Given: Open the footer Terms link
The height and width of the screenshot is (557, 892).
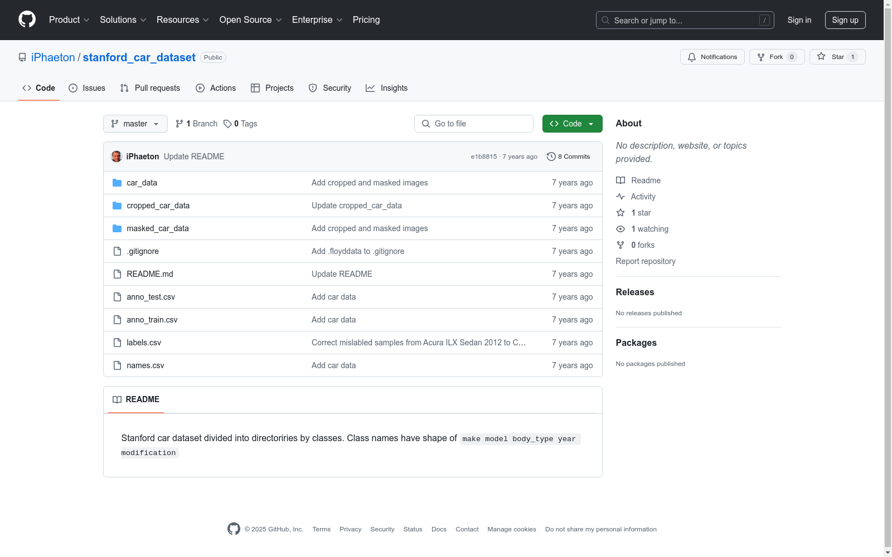Looking at the screenshot, I should pos(322,529).
